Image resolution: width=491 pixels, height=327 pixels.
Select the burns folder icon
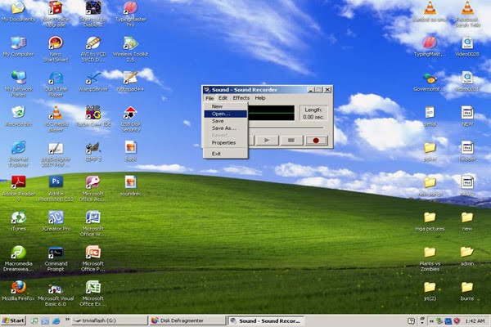pos(467,291)
